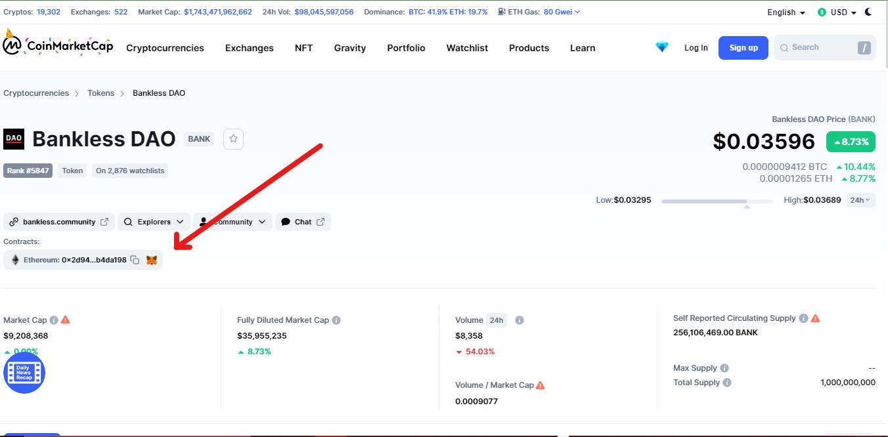
Task: Click the Volume 24h period selector
Action: [x=497, y=320]
